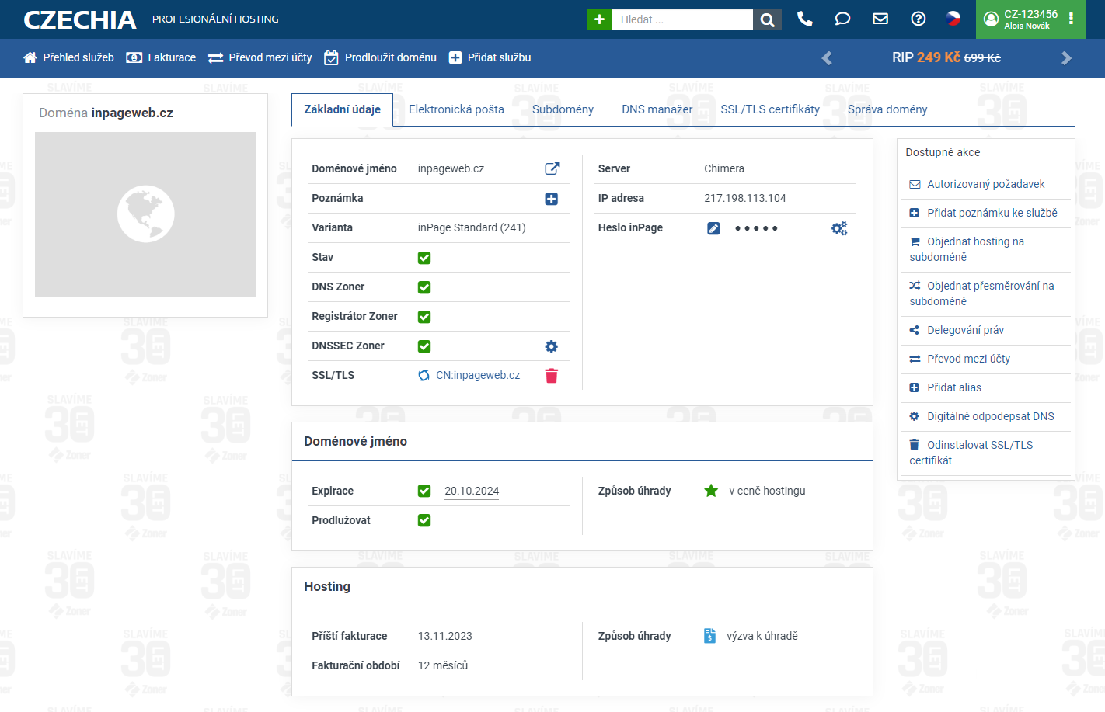Toggle the Prodlužovat checkbox
1105x712 pixels.
point(424,520)
